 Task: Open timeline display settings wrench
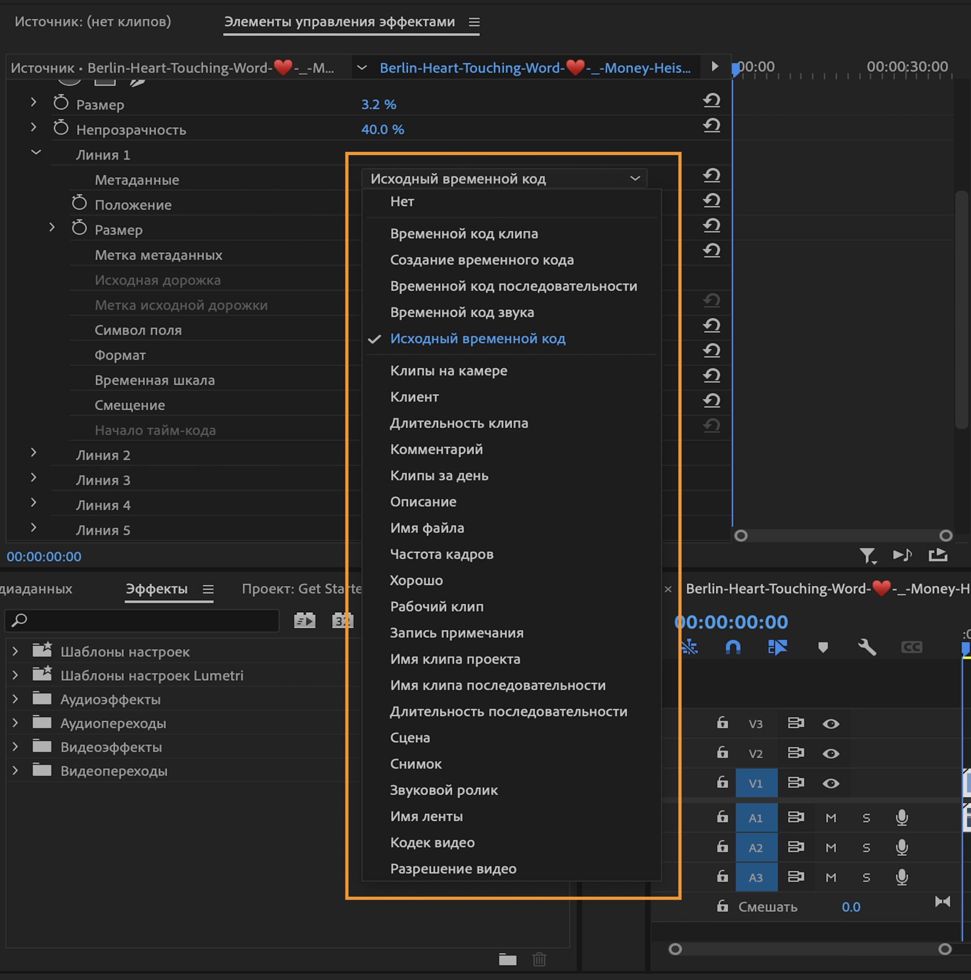click(x=867, y=647)
